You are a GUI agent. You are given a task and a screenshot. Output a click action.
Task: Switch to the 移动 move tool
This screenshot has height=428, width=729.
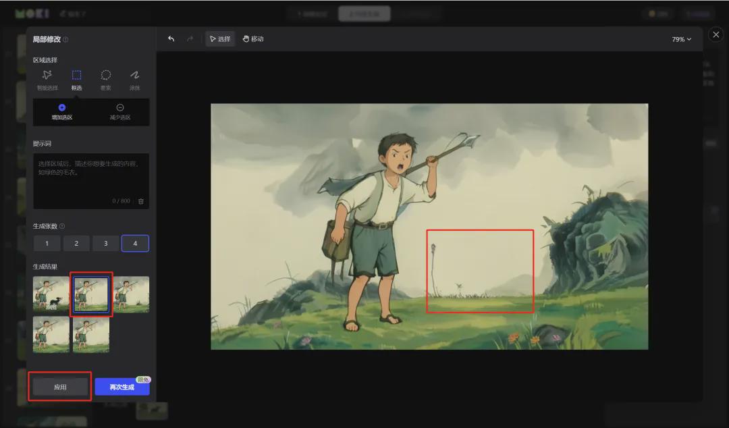(x=253, y=38)
